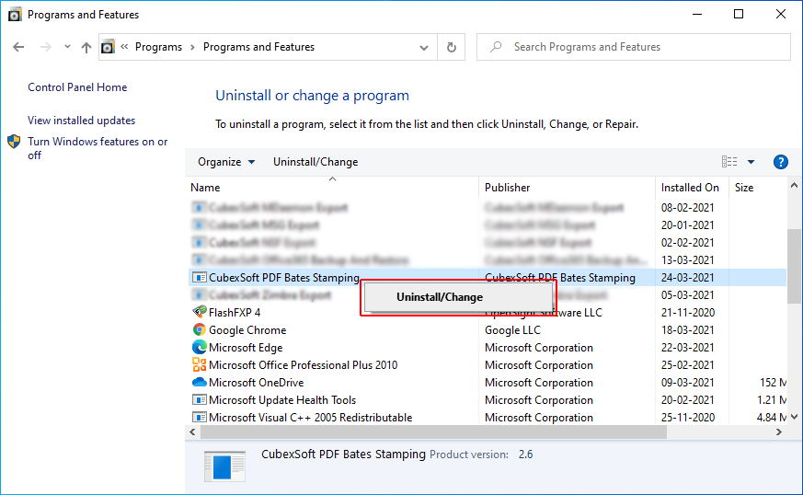This screenshot has height=495, width=803.
Task: Click Uninstall/Change in the toolbar
Action: click(x=315, y=162)
